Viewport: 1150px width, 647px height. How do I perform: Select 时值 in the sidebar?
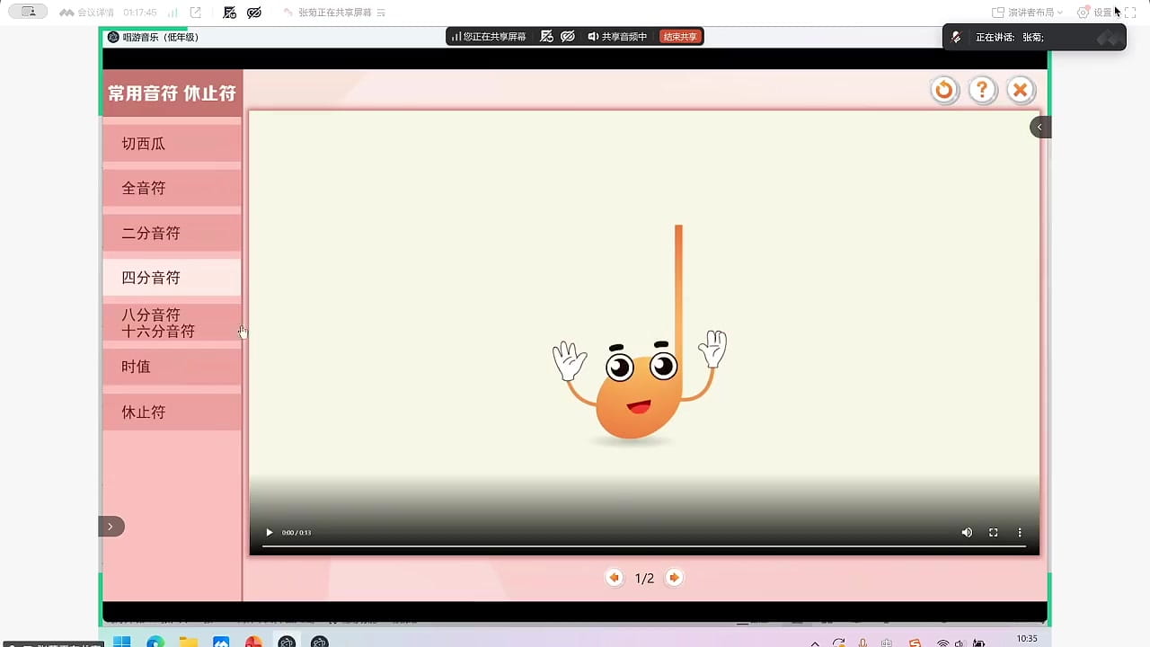(x=172, y=367)
